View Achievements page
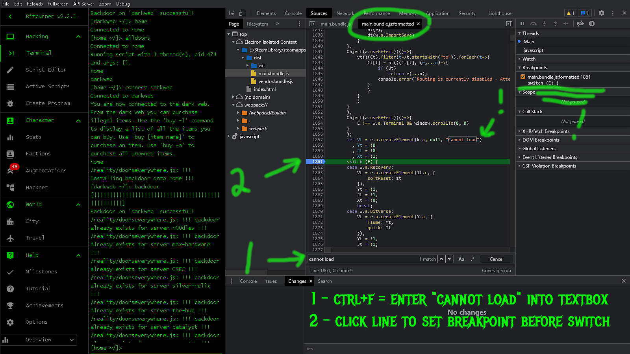The height and width of the screenshot is (354, 630). (x=44, y=306)
